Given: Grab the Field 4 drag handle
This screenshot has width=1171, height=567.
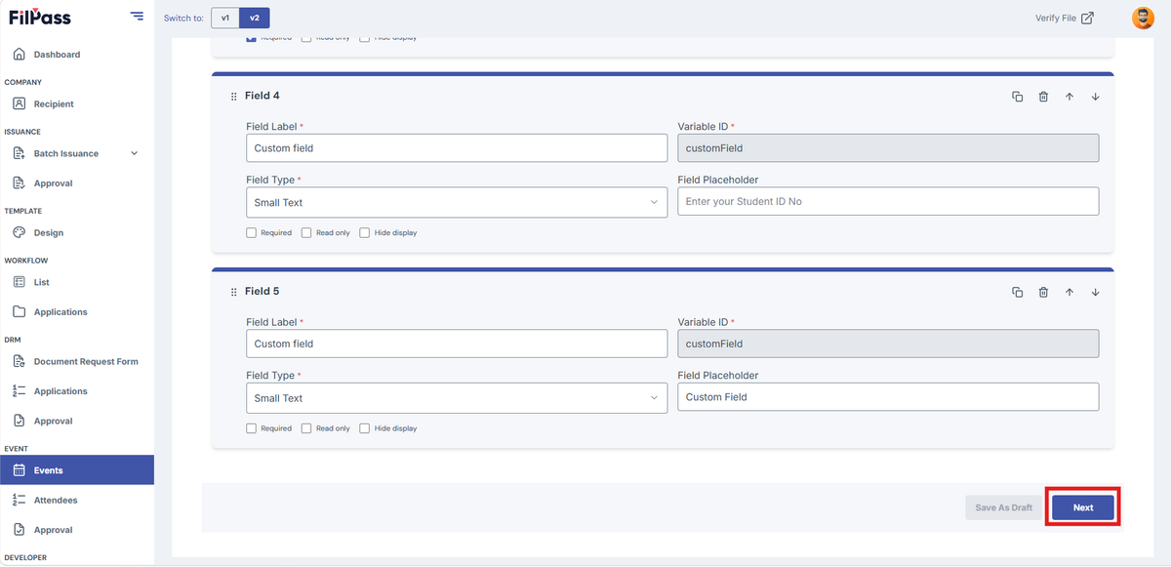Looking at the screenshot, I should 233,97.
